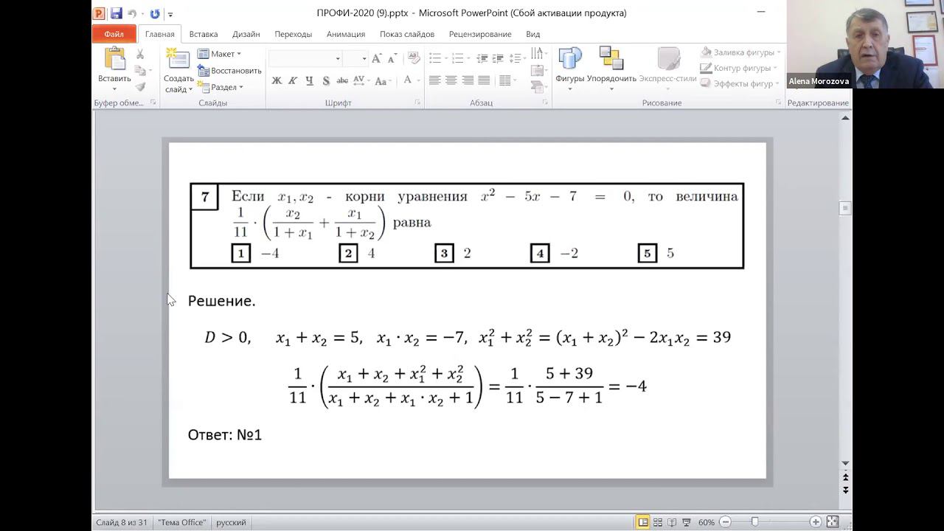Screen dimensions: 944x531
Task: Click the Decrease Font Size icon
Action: pos(392,59)
